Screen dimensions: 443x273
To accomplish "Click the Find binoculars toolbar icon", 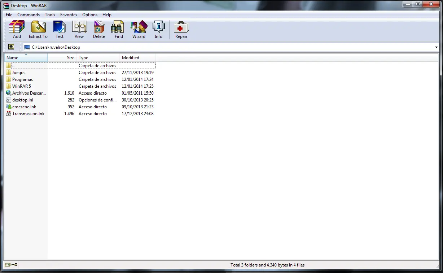I will pyautogui.click(x=118, y=27).
